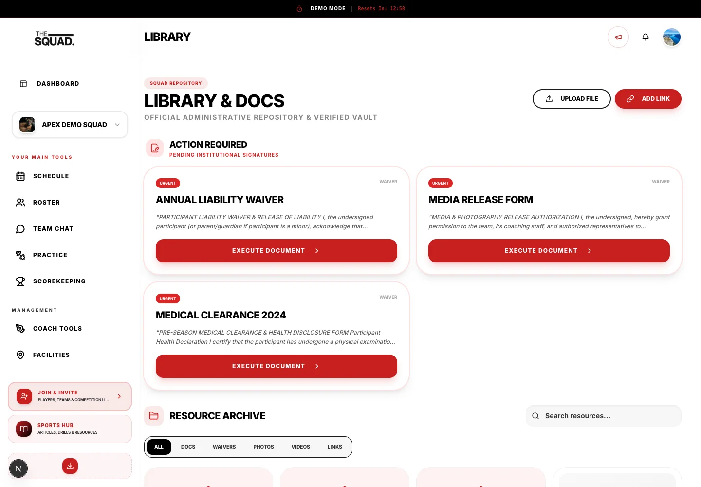Click the Coach Tools pen icon
The image size is (701, 487).
point(20,329)
